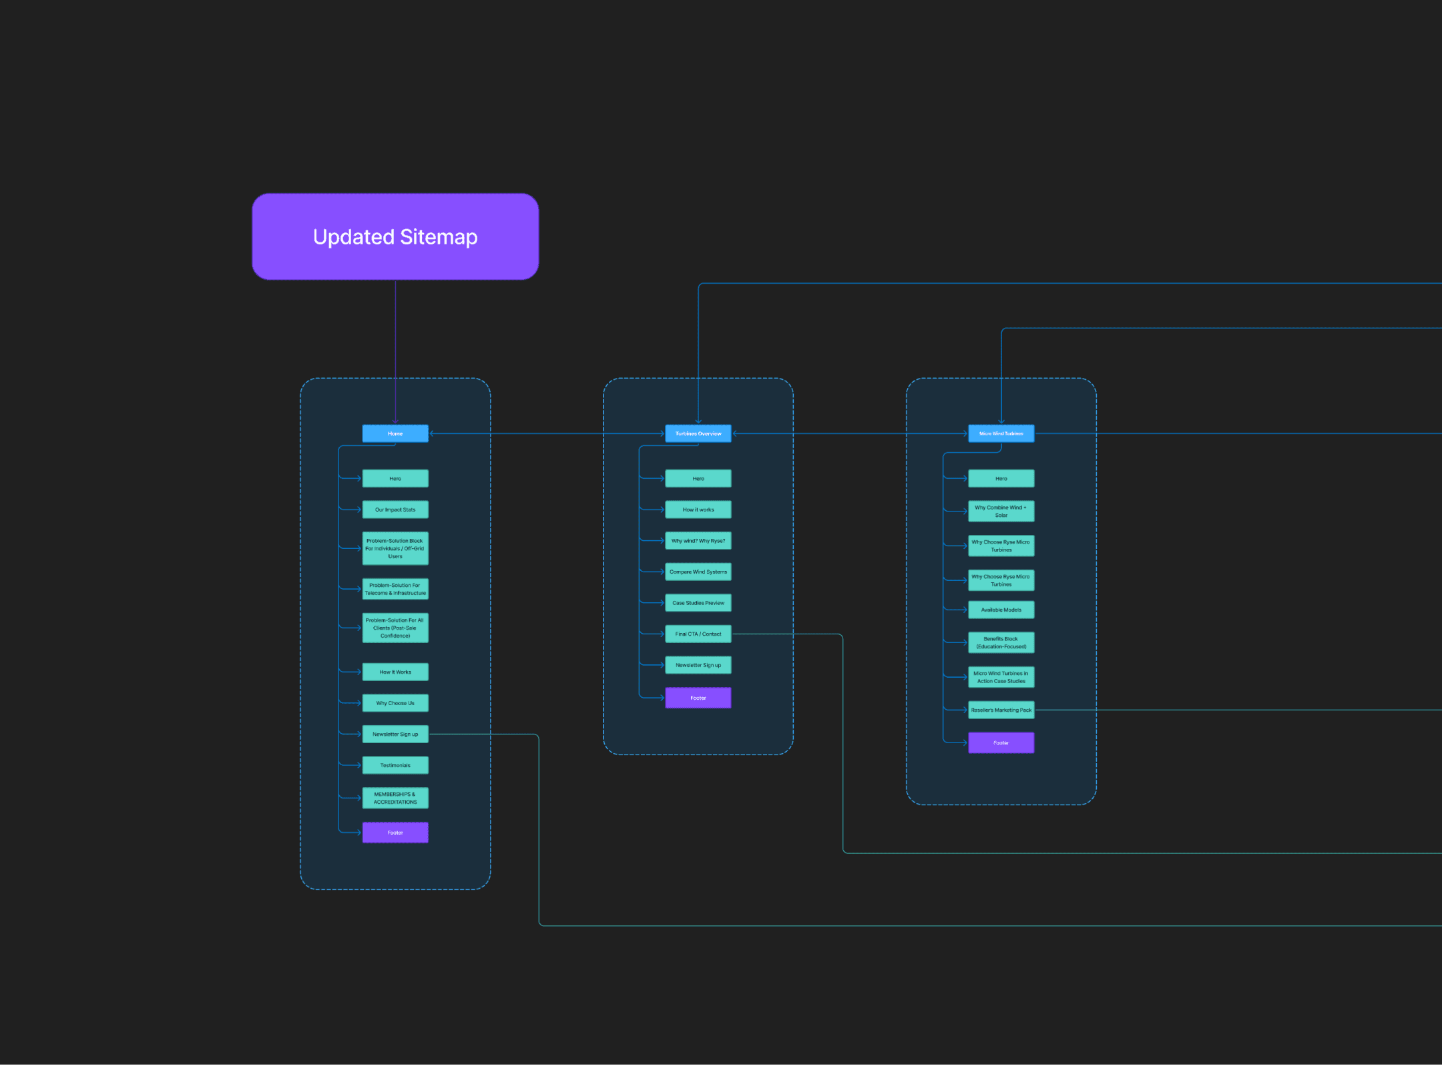
Task: Select the Turbines Overview page node
Action: point(698,433)
